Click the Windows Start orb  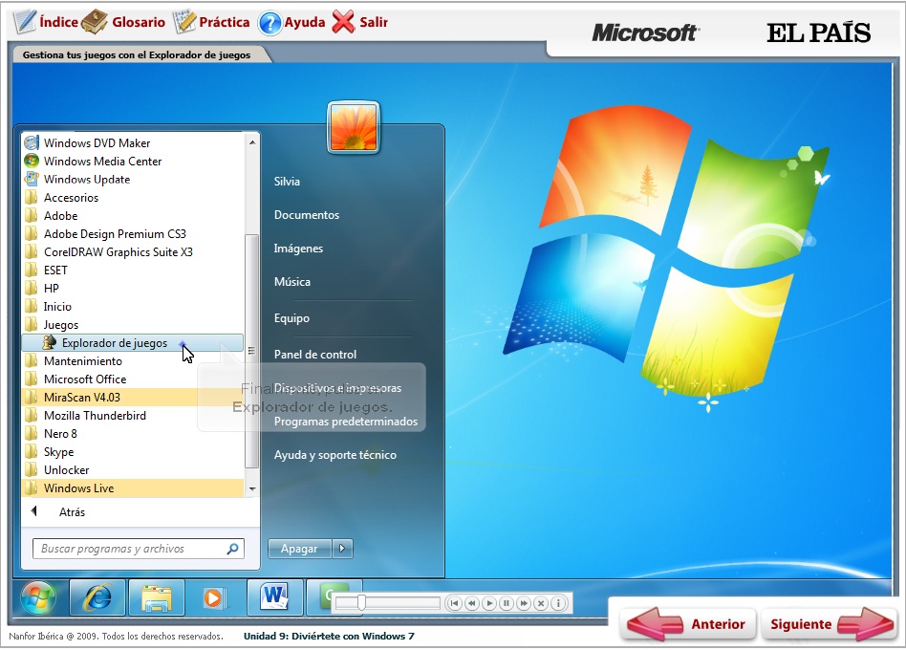[38, 597]
